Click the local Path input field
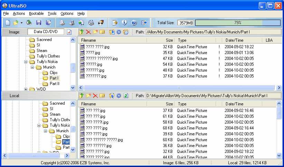This screenshot has height=167, width=284. click(x=211, y=95)
